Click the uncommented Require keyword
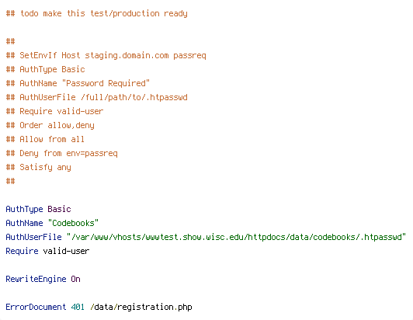Viewport: 413px width, 320px height. point(22,251)
